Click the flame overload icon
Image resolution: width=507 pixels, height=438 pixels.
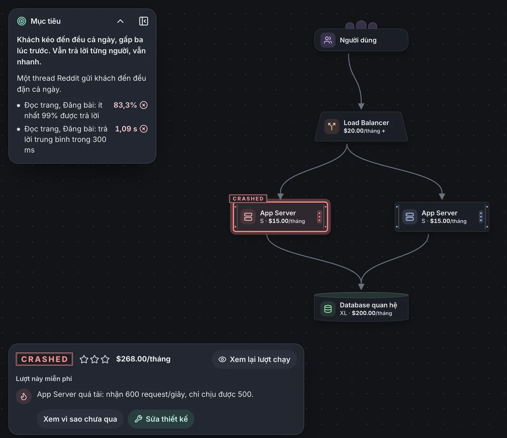point(24,396)
